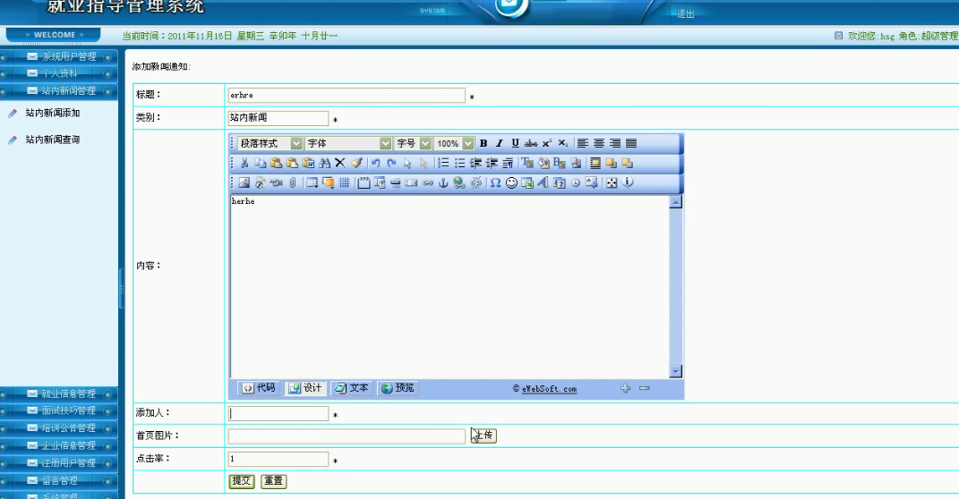Toggle subscript formatting
This screenshot has width=959, height=499.
562,144
